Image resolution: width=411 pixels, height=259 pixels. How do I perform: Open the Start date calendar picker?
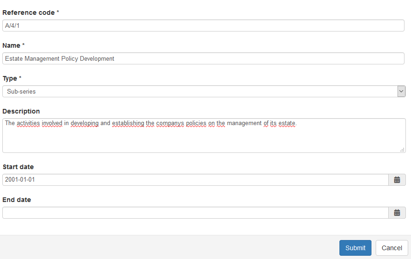pos(397,180)
